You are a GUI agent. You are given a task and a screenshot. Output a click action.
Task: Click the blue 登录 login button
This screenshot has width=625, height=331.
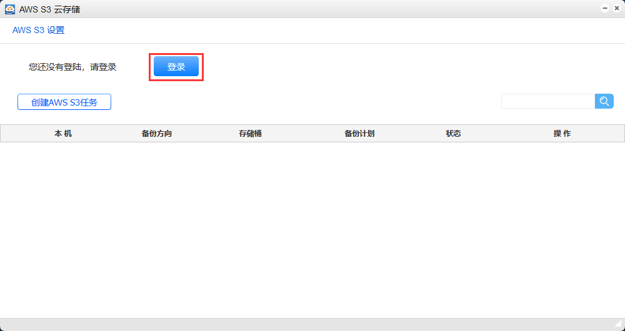click(x=176, y=67)
